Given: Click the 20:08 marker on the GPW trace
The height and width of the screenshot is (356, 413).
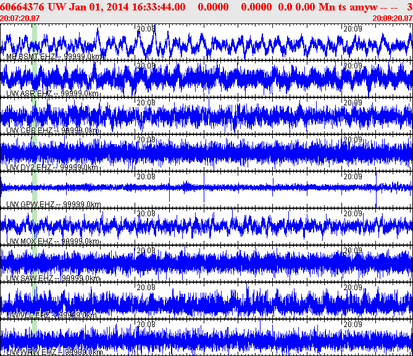Looking at the screenshot, I should pyautogui.click(x=146, y=176).
